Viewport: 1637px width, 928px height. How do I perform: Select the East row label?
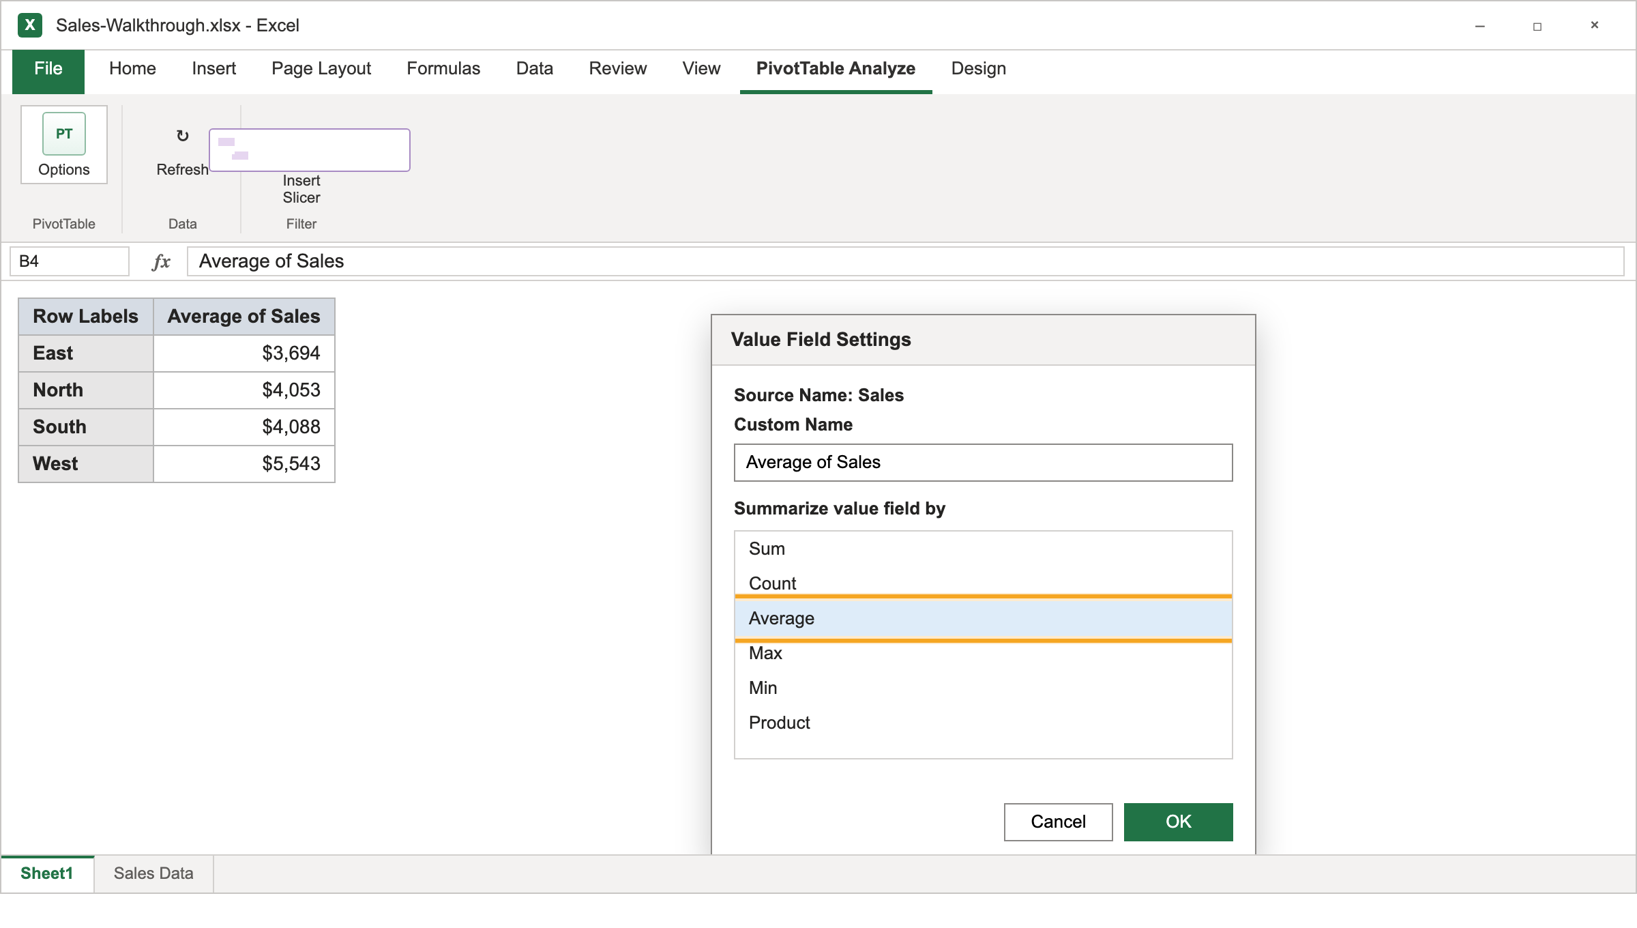tap(86, 353)
